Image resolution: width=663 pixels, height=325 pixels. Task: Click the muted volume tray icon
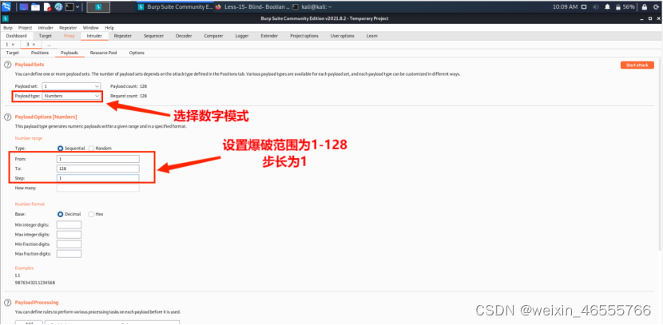coord(596,6)
